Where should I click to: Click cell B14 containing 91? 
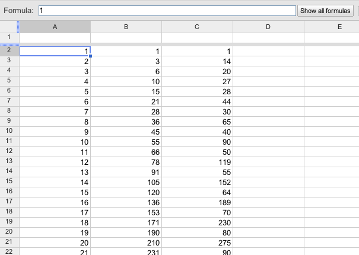tap(126, 172)
